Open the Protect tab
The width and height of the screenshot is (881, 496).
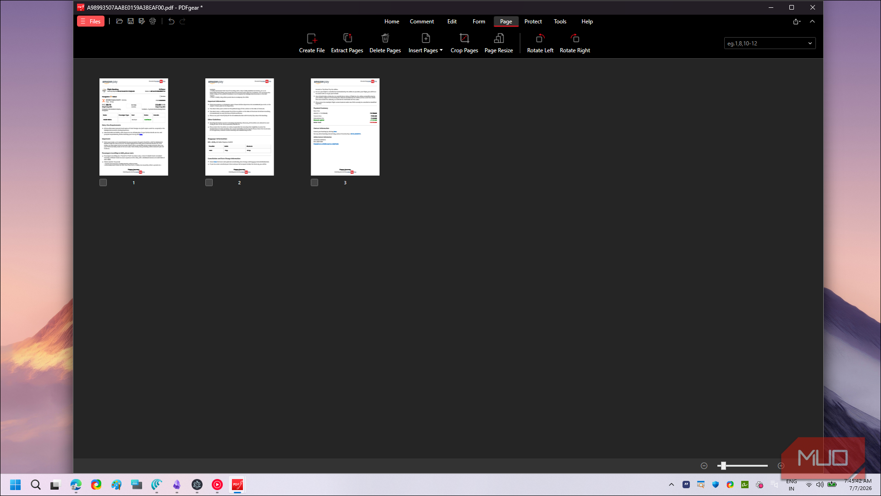[533, 22]
